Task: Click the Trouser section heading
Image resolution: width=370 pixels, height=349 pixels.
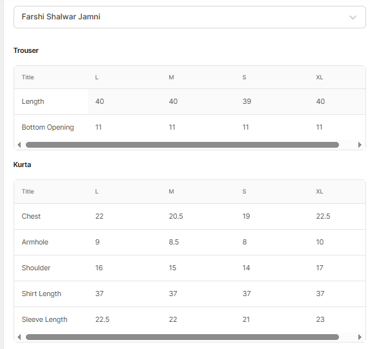Action: tap(26, 50)
